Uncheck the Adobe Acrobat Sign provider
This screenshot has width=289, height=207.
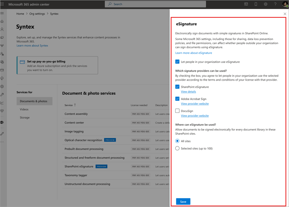(x=177, y=99)
